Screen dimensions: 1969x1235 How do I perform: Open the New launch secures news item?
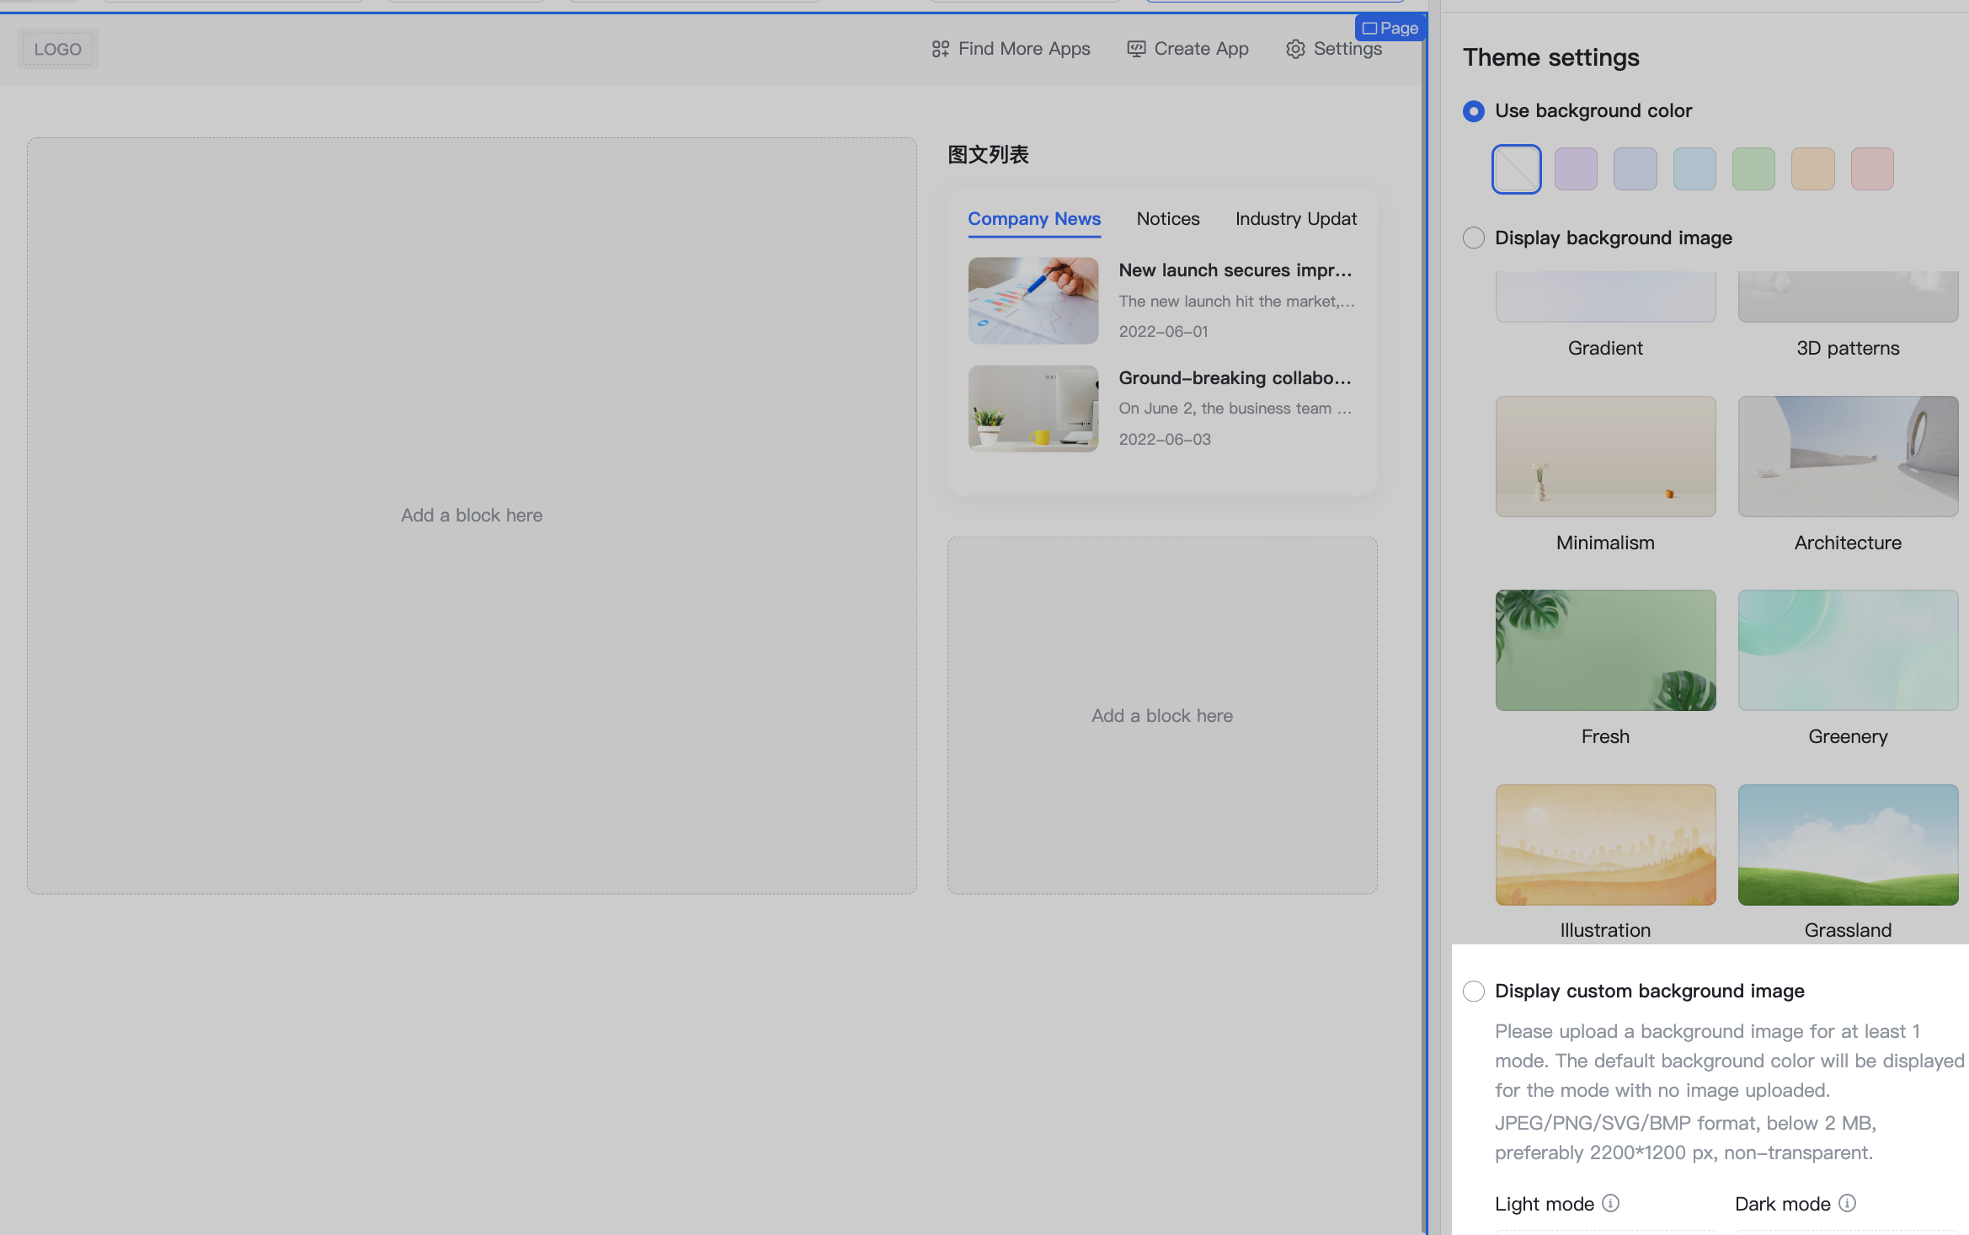tap(1234, 270)
